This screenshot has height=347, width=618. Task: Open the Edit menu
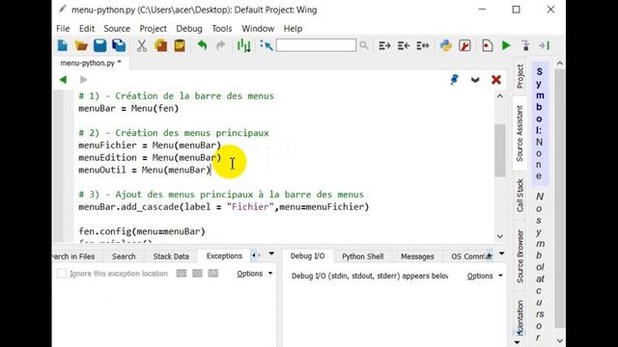point(87,29)
